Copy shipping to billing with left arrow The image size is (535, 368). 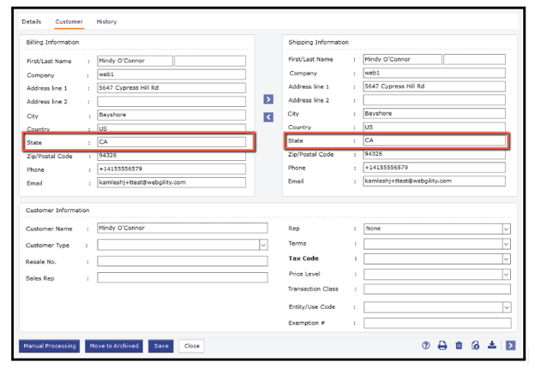268,116
